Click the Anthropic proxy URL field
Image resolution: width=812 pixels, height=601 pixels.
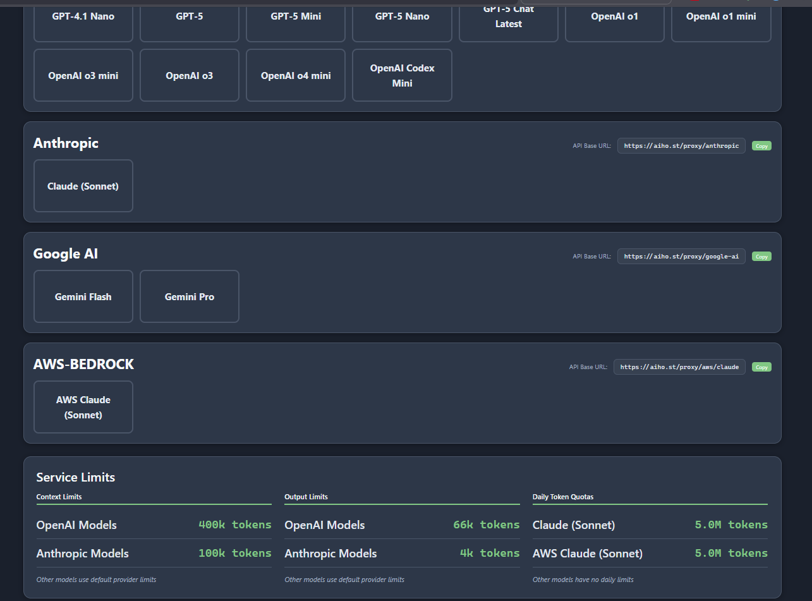[681, 146]
